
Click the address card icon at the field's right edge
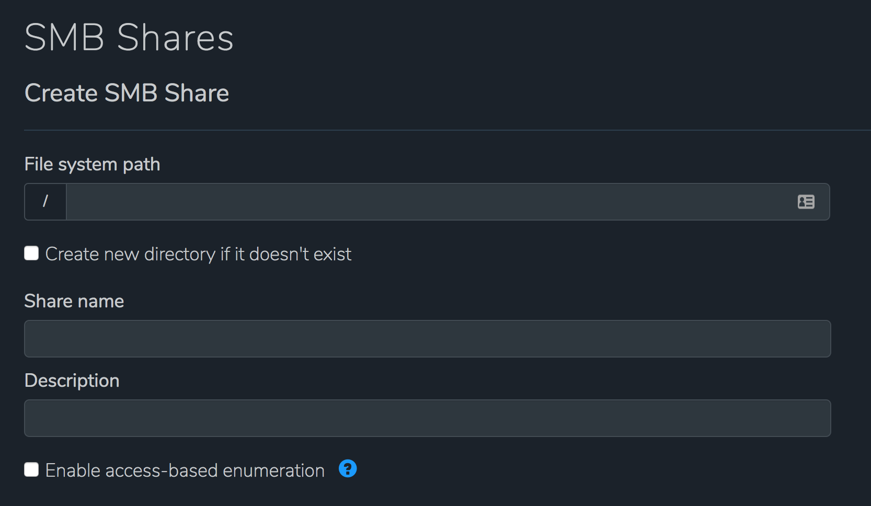tap(806, 202)
